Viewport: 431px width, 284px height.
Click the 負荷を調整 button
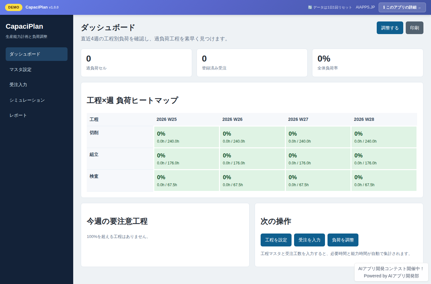coord(343,240)
